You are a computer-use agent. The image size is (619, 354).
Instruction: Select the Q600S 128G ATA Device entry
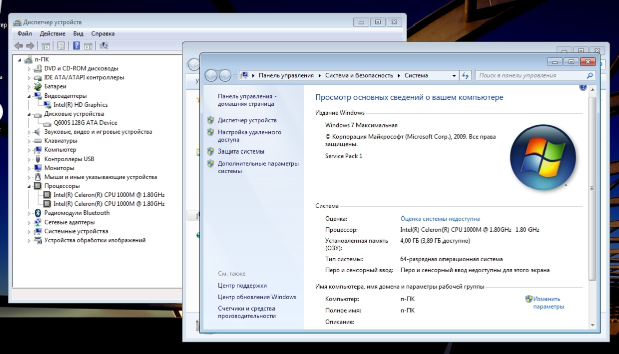click(85, 123)
